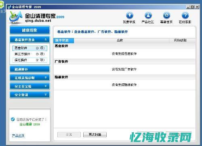Open the 安全百宝箱 section header
Image resolution: width=202 pixels, height=146 pixels.
30,86
